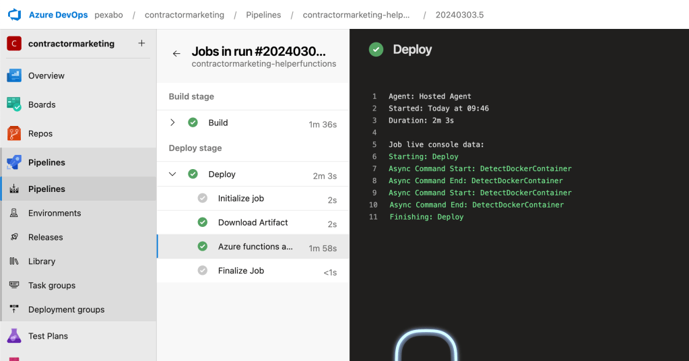689x361 pixels.
Task: Go back using the left arrow
Action: 176,54
